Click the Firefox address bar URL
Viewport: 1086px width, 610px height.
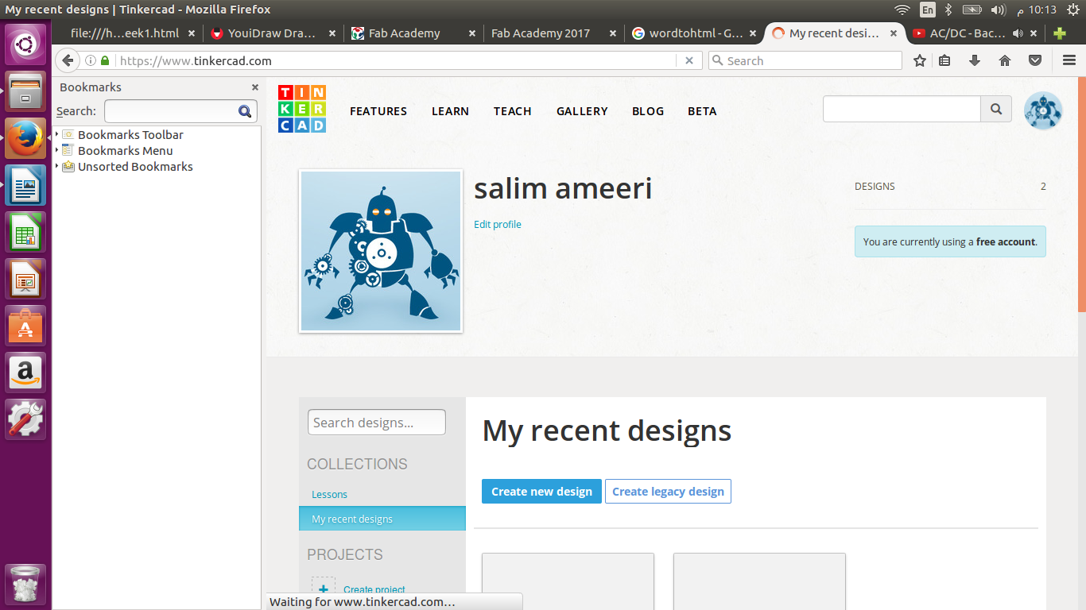398,60
